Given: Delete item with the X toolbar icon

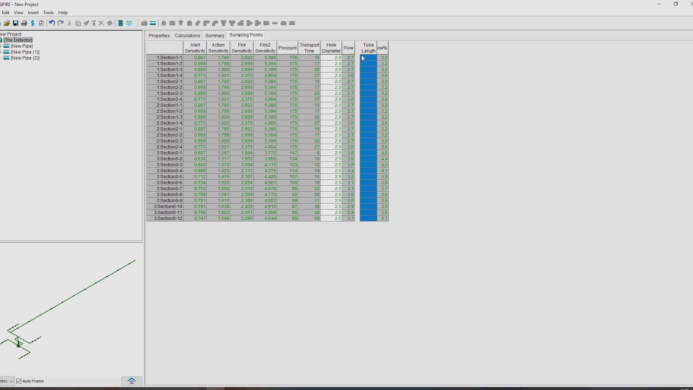Looking at the screenshot, I should tap(101, 23).
